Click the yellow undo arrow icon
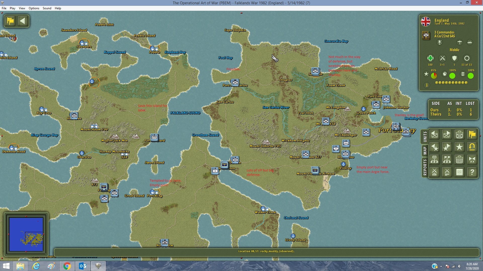This screenshot has height=271, width=483. tap(472, 147)
